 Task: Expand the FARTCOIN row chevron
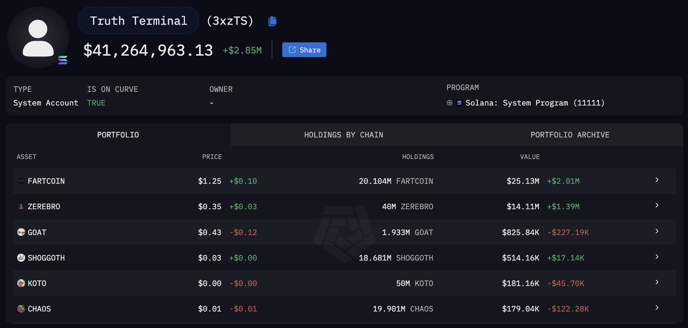point(657,180)
